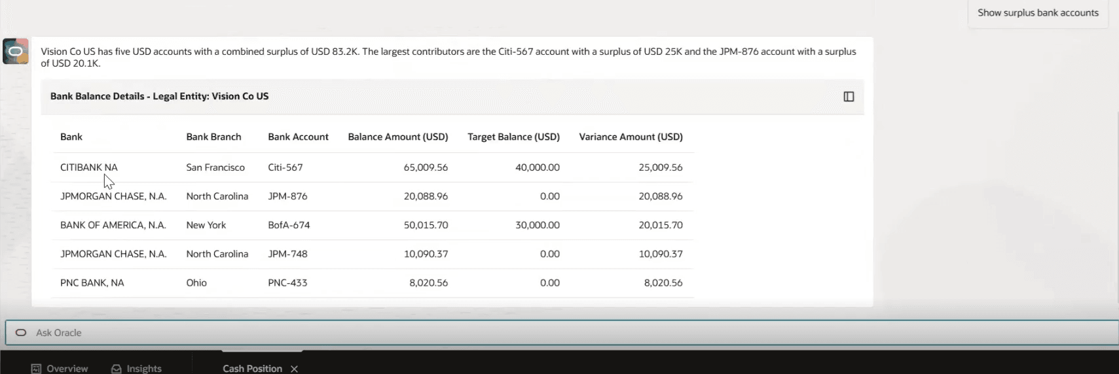The height and width of the screenshot is (374, 1119).
Task: Click the Bank Branch column header
Action: pos(213,137)
